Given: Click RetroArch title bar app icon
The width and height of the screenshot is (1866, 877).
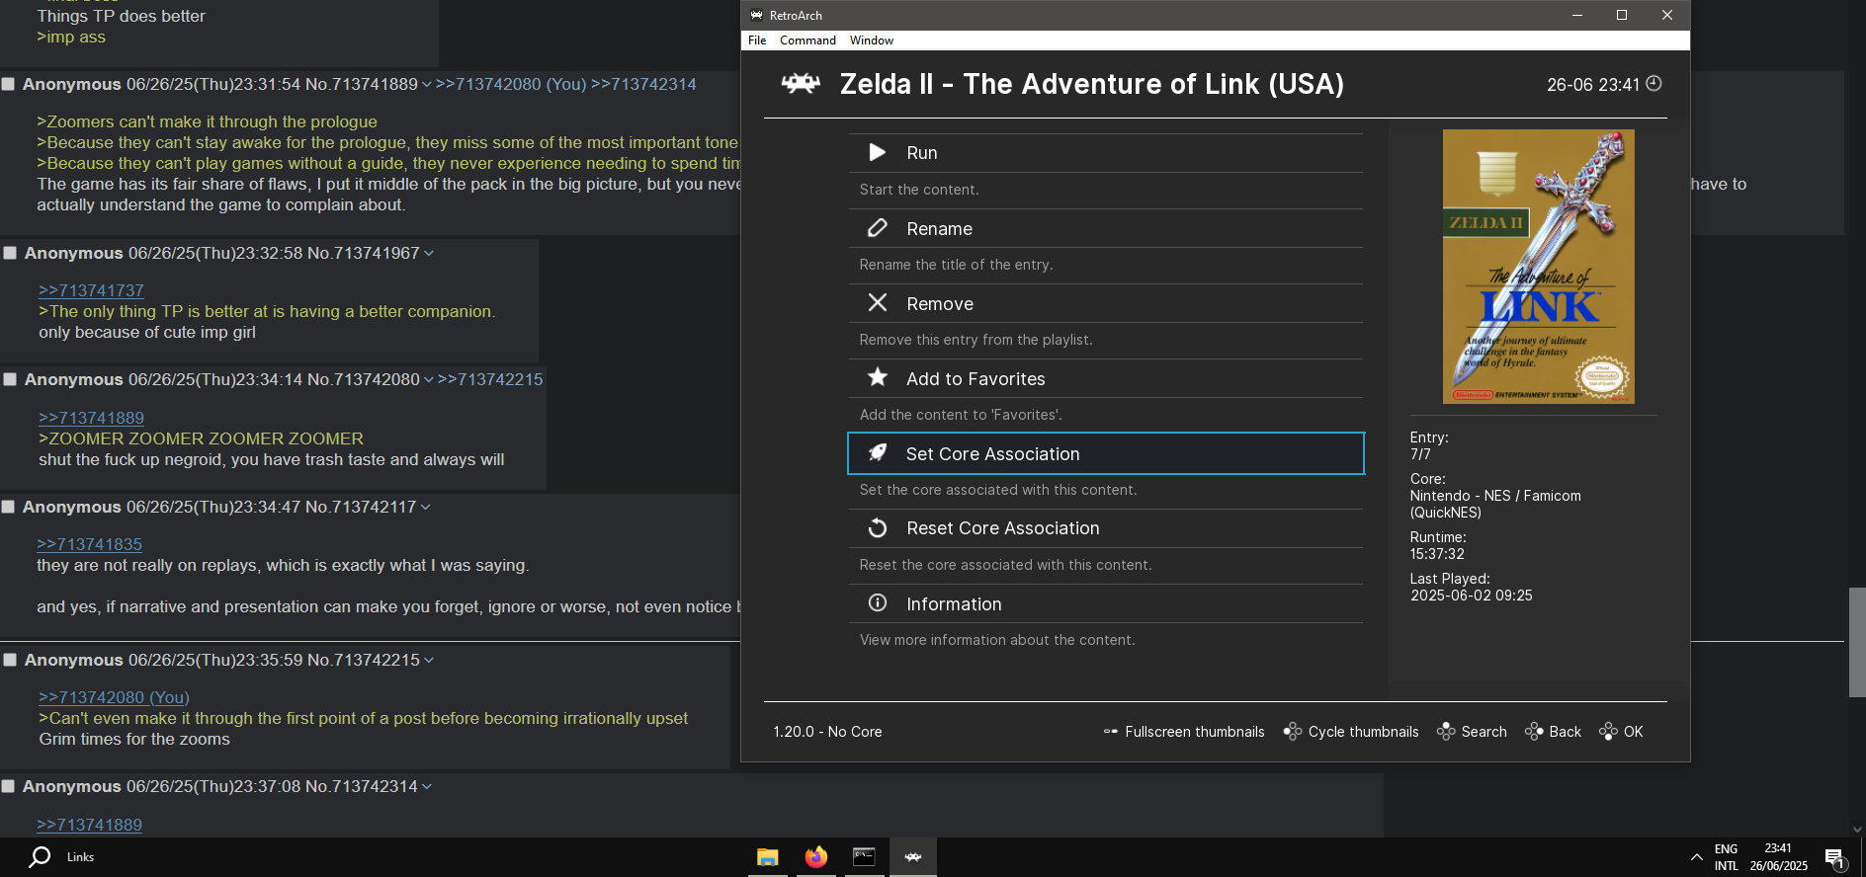Looking at the screenshot, I should coord(756,15).
